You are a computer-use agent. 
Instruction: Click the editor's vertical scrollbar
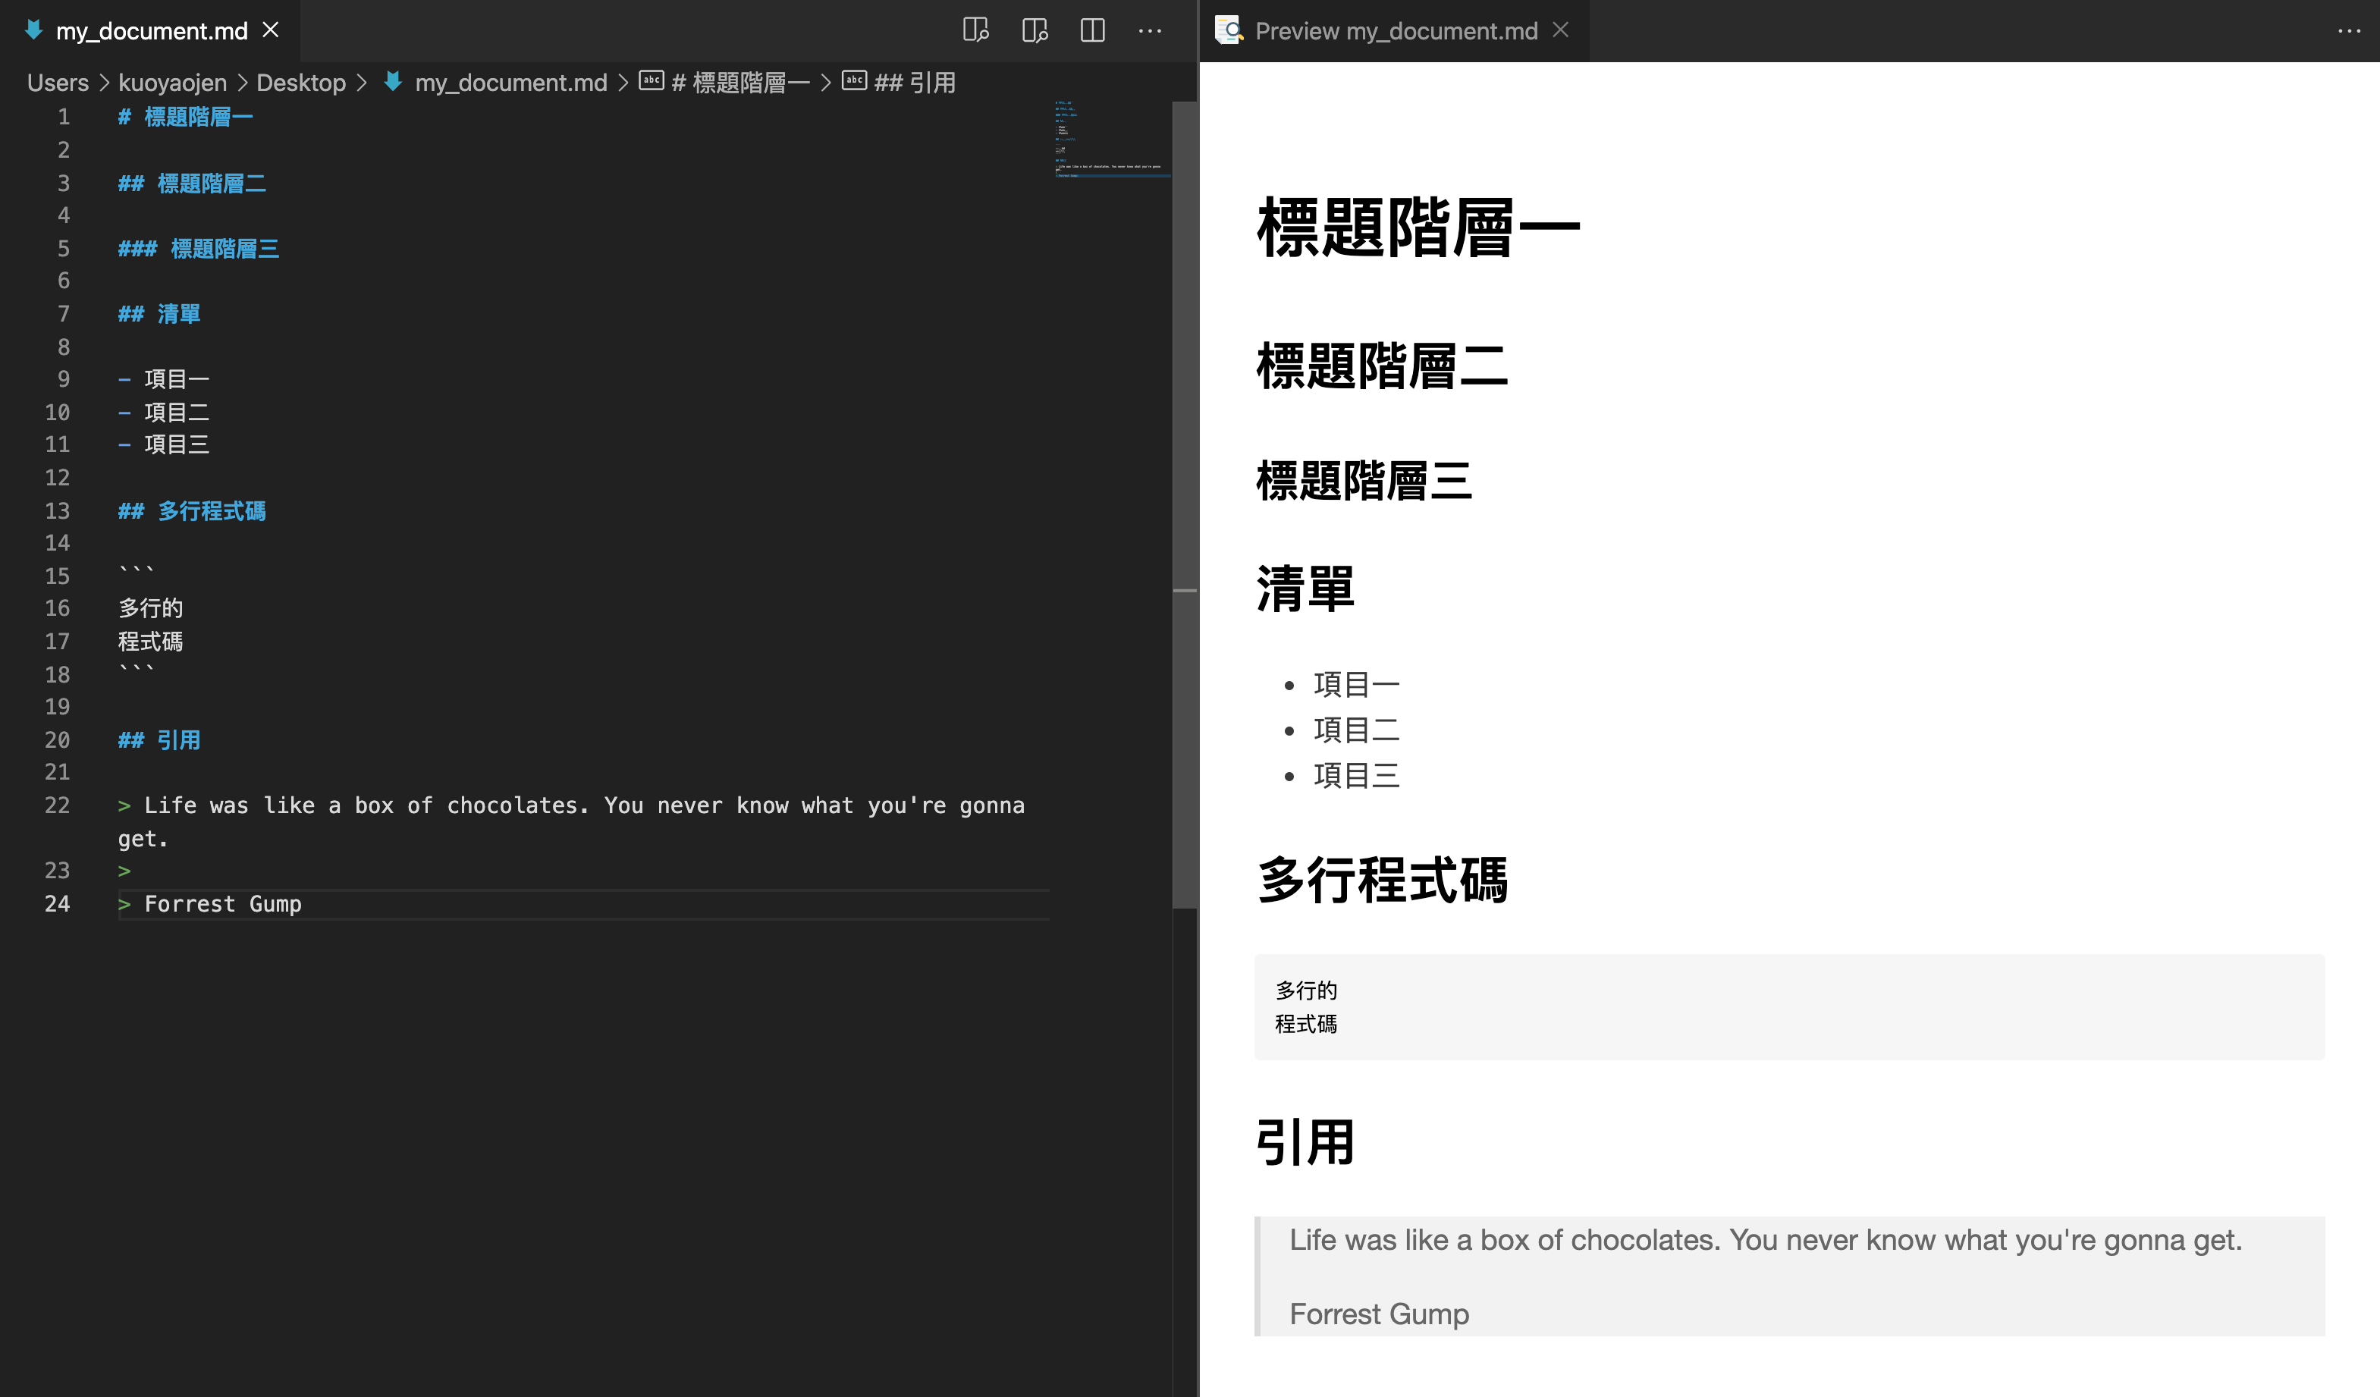pyautogui.click(x=1185, y=504)
